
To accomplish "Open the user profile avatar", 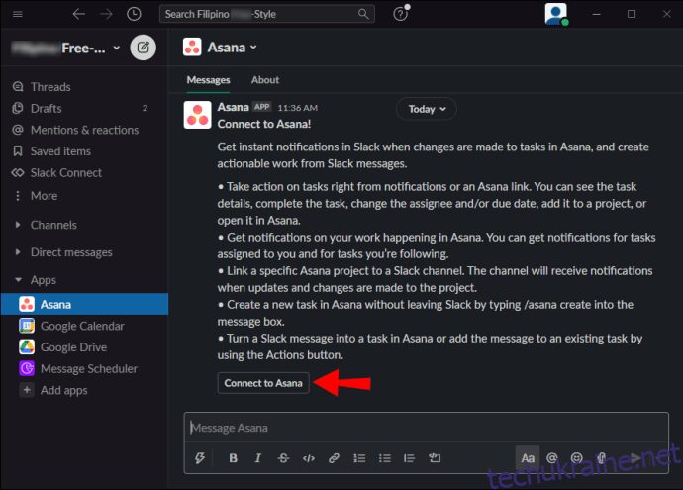I will tap(556, 14).
